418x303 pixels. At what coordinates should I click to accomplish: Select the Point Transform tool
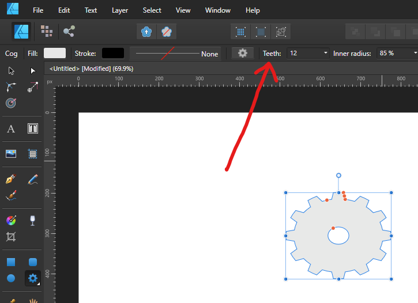point(32,87)
